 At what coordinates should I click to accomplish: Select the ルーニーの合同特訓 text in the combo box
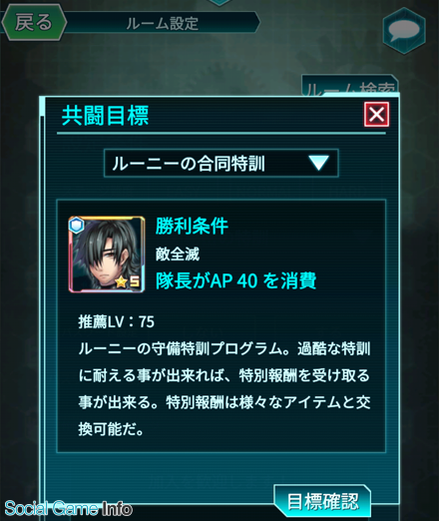tap(189, 164)
